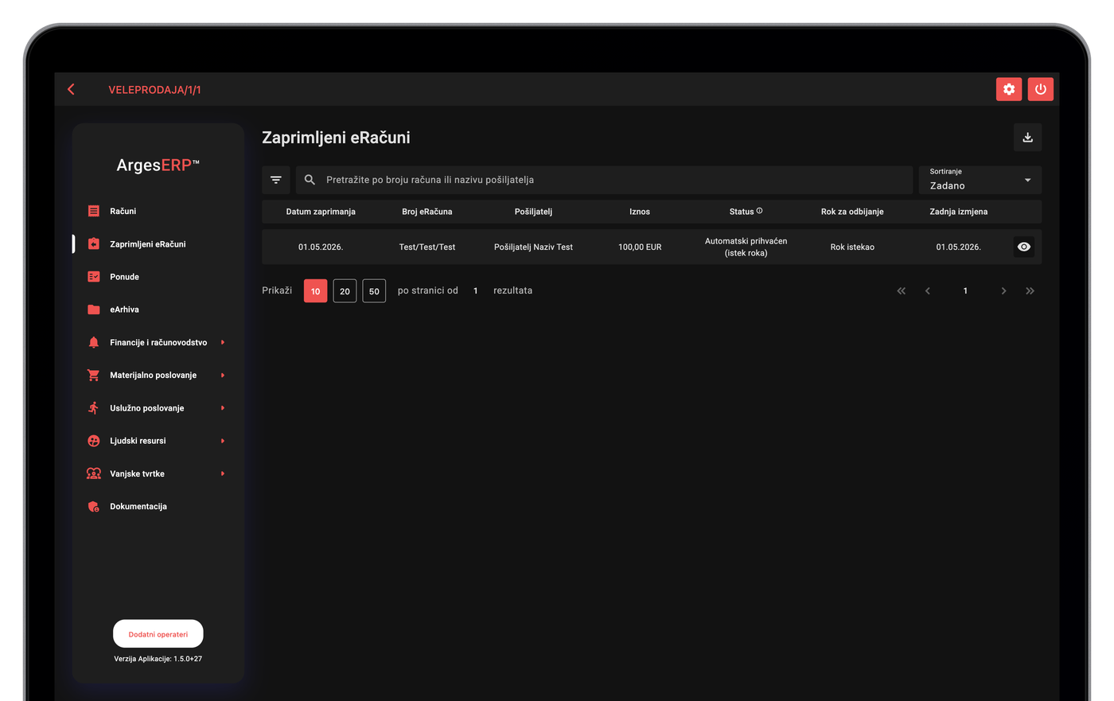Click the Računi sidebar icon

(x=94, y=211)
